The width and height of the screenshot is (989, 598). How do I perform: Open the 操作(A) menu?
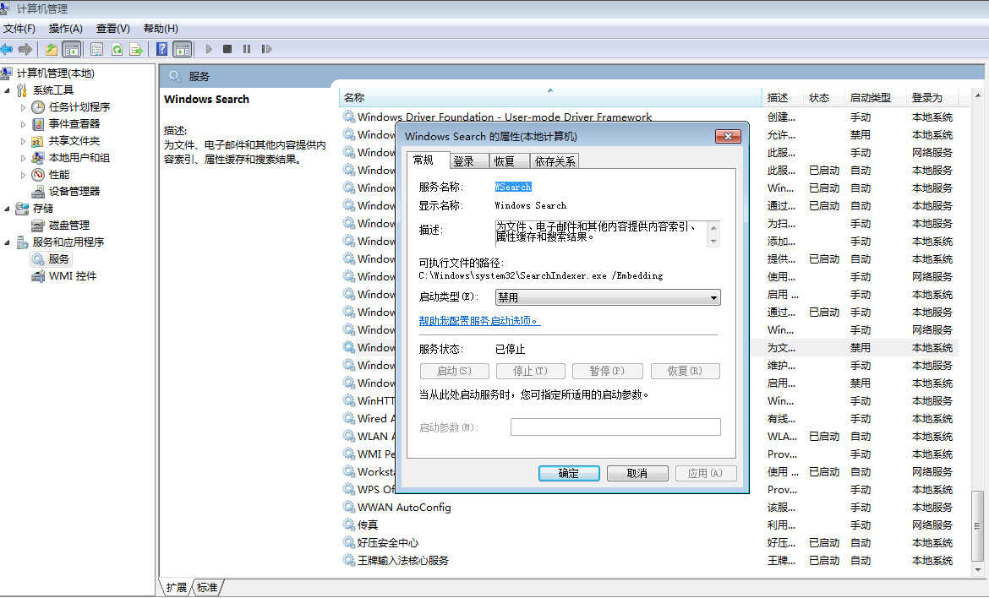(66, 29)
